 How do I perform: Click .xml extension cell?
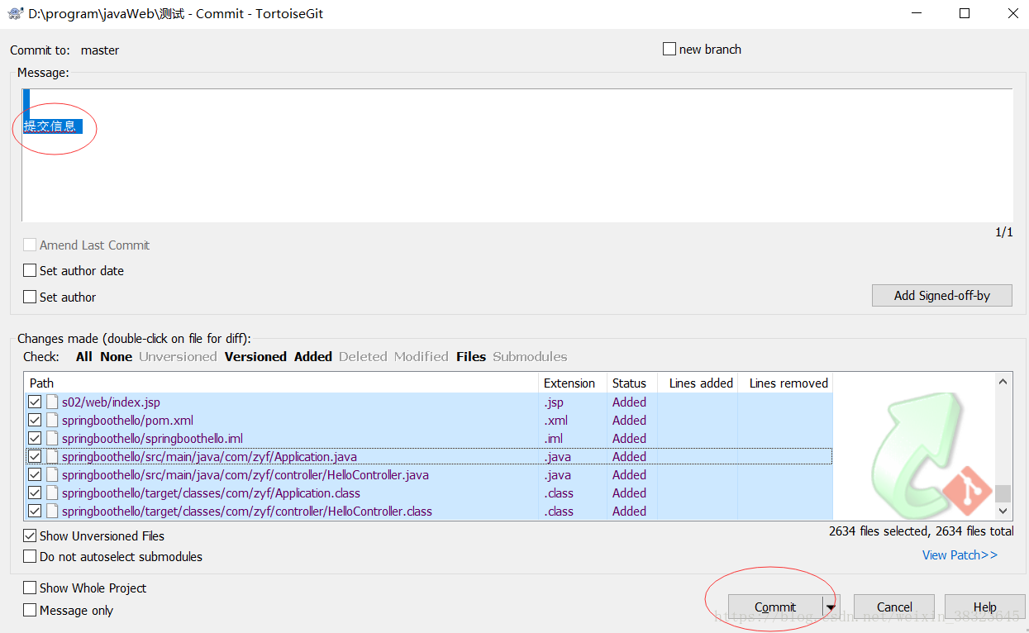click(555, 421)
